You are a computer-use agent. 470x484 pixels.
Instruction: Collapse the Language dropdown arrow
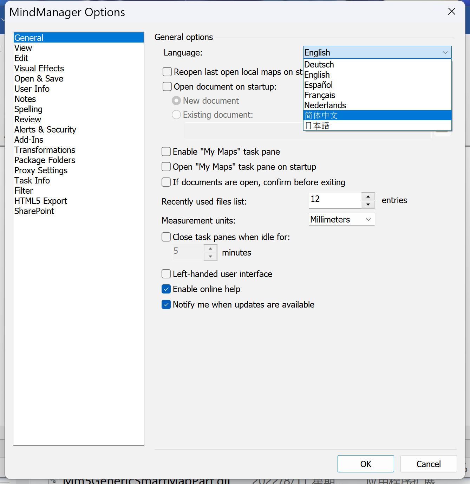click(x=445, y=52)
